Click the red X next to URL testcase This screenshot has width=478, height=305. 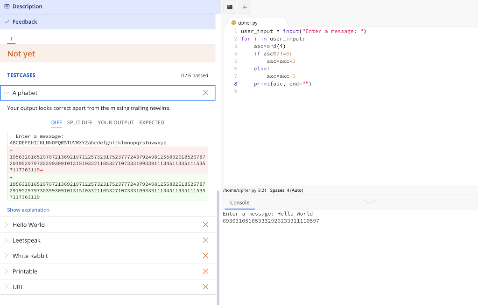click(205, 286)
